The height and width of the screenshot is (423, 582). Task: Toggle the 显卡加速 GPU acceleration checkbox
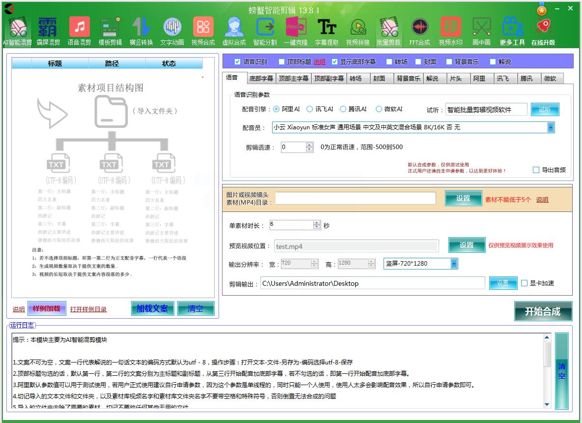524,283
